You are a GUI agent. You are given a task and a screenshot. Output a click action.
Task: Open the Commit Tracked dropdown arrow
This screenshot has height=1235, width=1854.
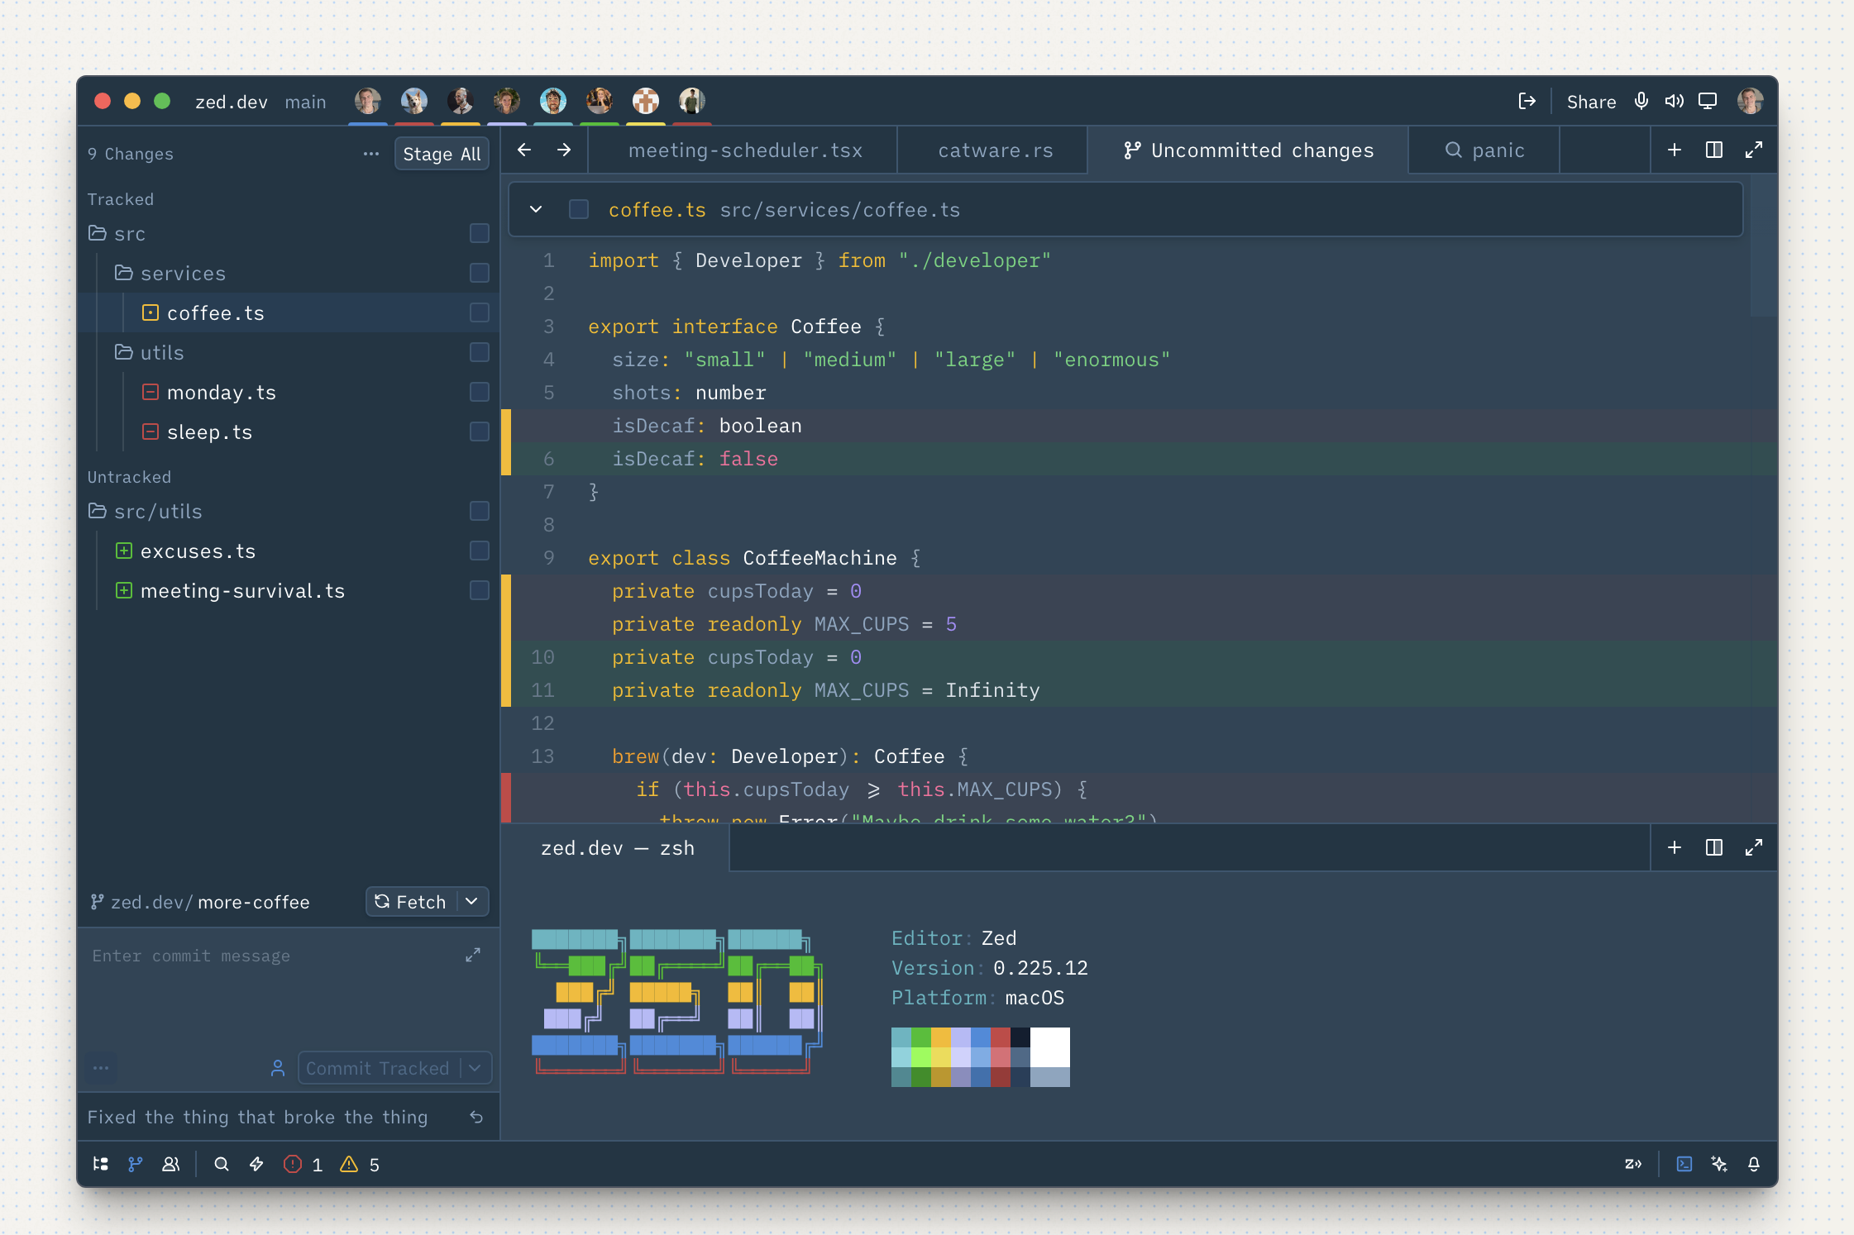[x=475, y=1068]
